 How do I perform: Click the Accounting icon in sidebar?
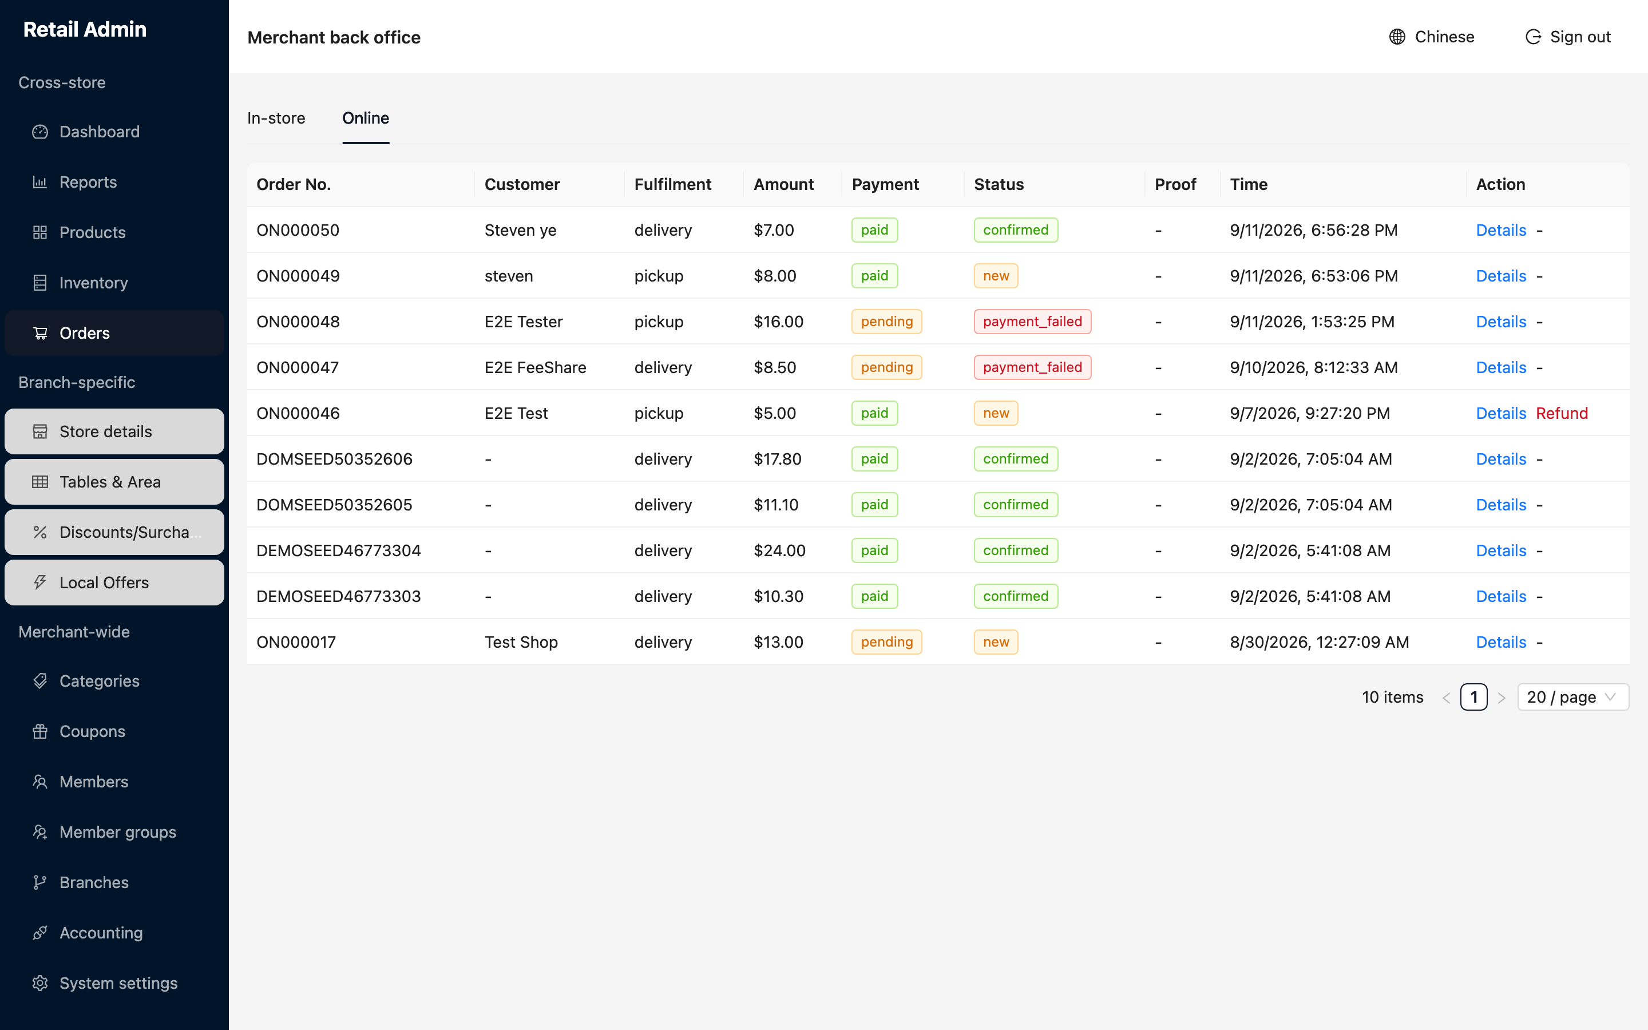(40, 933)
